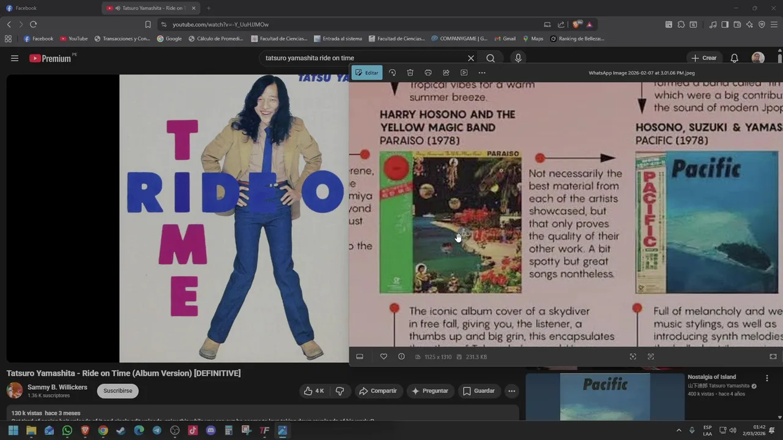Image resolution: width=783 pixels, height=440 pixels.
Task: Print the image from Photos toolbar
Action: click(x=428, y=73)
